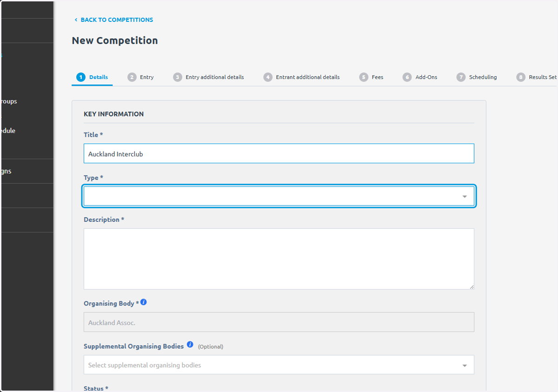Click the Type dropdown arrow

(x=465, y=197)
